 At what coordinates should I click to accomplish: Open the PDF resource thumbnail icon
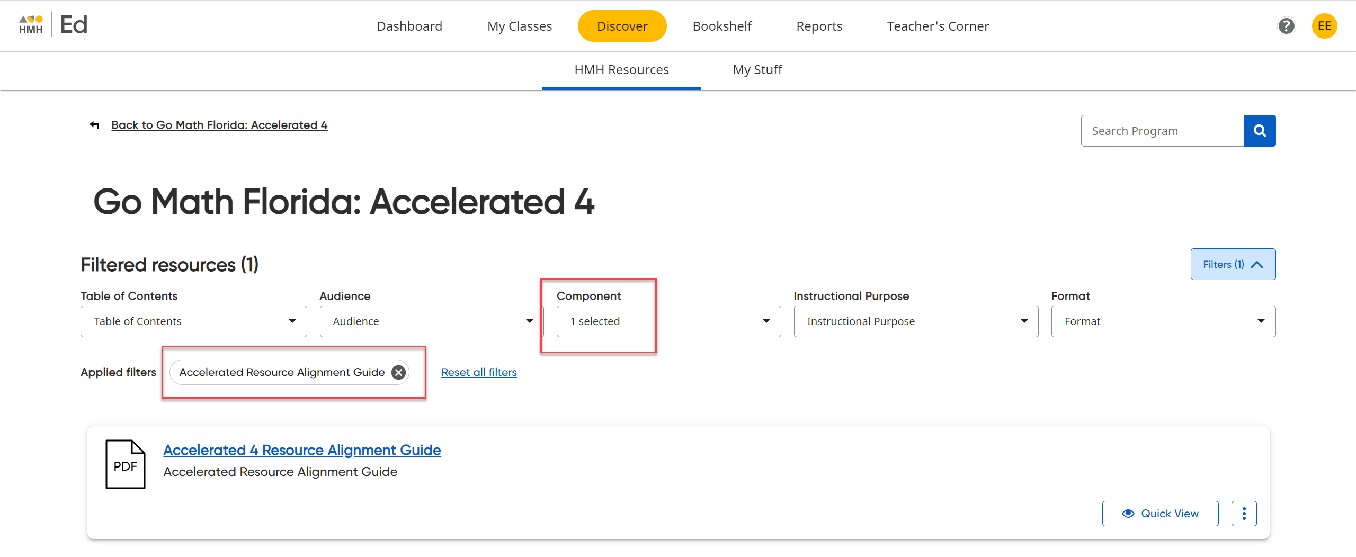coord(126,464)
